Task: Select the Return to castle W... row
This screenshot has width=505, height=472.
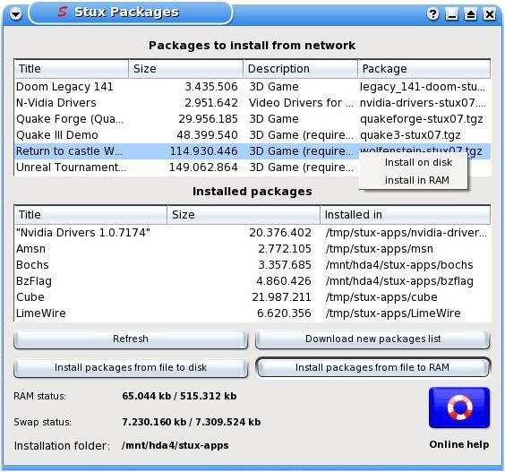Action: point(252,151)
